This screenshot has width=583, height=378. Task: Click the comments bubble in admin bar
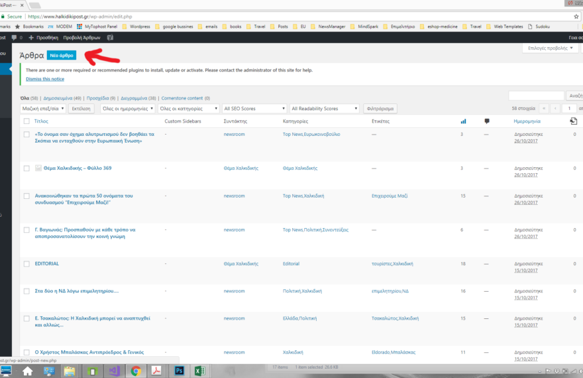coord(17,38)
